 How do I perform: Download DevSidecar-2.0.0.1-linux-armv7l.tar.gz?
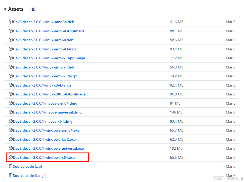[x=45, y=76]
